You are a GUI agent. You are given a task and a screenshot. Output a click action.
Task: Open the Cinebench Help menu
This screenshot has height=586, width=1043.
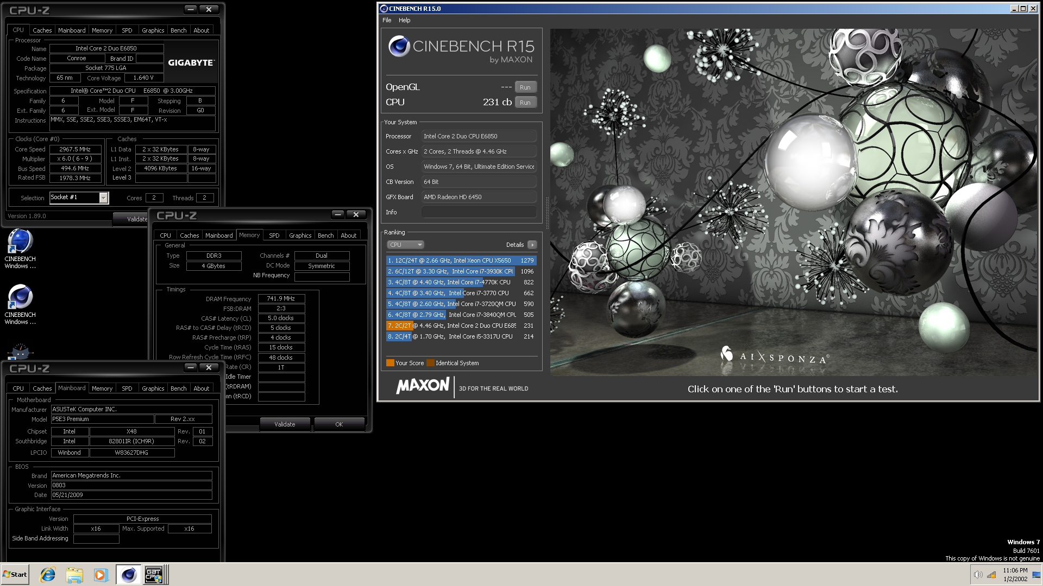pos(404,20)
